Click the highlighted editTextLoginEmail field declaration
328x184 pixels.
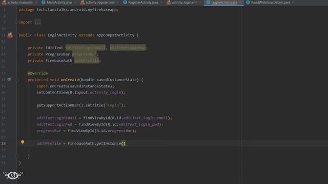(x=86, y=48)
